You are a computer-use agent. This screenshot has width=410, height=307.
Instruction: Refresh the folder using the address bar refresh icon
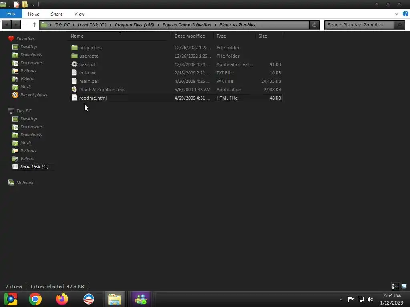314,25
